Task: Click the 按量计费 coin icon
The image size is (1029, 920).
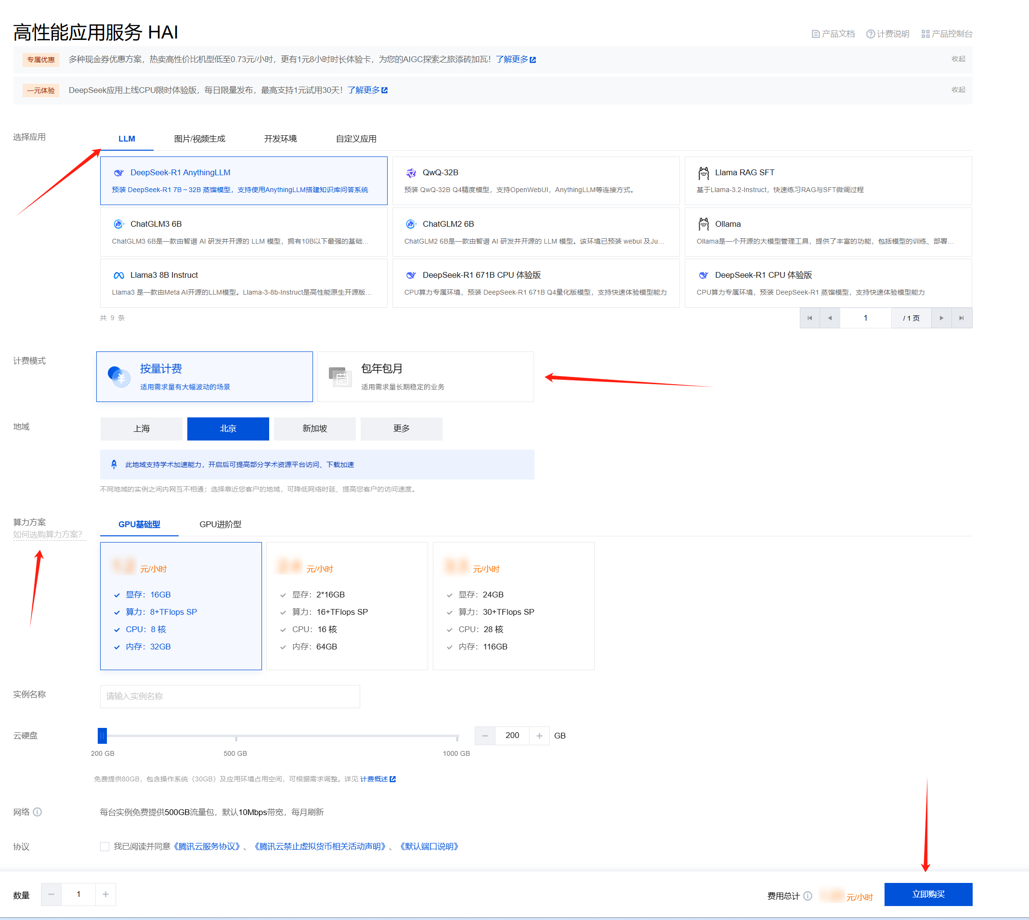Action: pyautogui.click(x=119, y=376)
